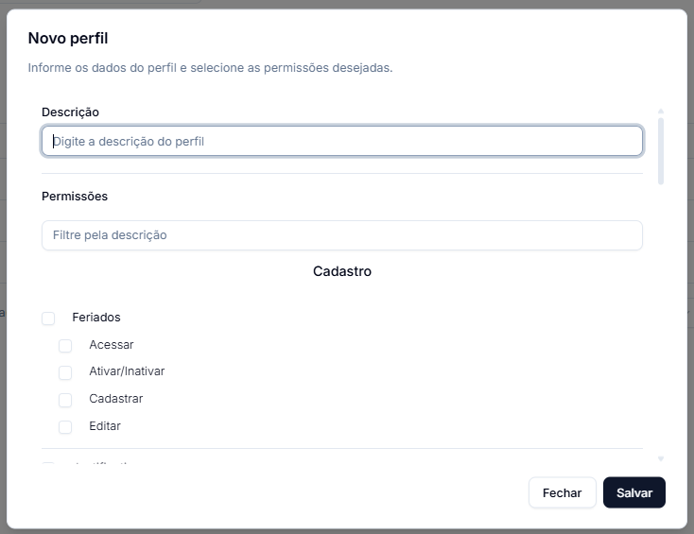Focus the Descrição profile input field
Image resolution: width=694 pixels, height=534 pixels.
coord(342,141)
